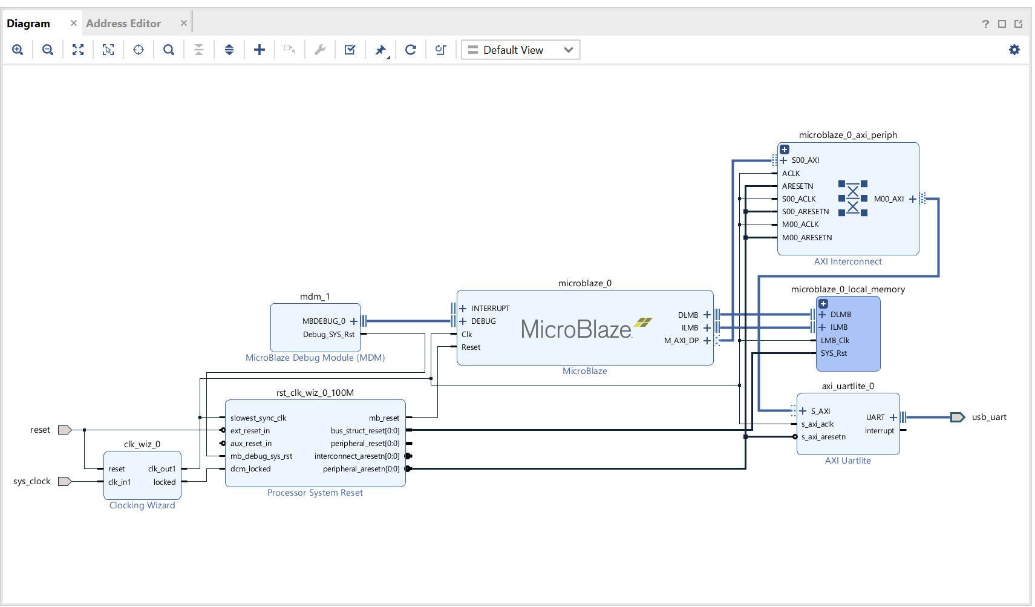Fit the diagram with Zoom Fit icon
Image resolution: width=1035 pixels, height=607 pixels.
[78, 50]
